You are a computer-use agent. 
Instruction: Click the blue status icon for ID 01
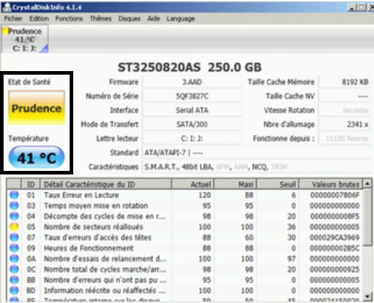coord(14,195)
